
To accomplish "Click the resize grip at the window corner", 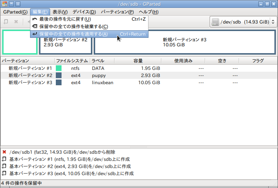I will [x=275, y=184].
